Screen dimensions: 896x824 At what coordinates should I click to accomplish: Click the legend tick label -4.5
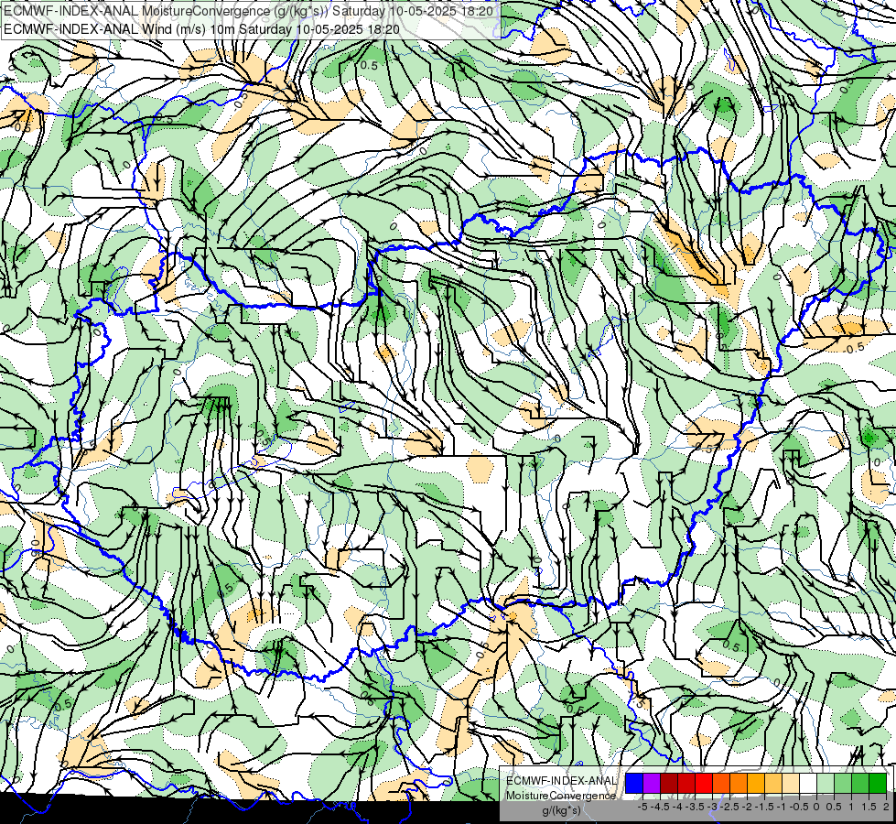660,807
